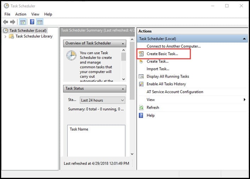
Task: Click the Task Scheduler Library folder icon
Action: (11, 36)
